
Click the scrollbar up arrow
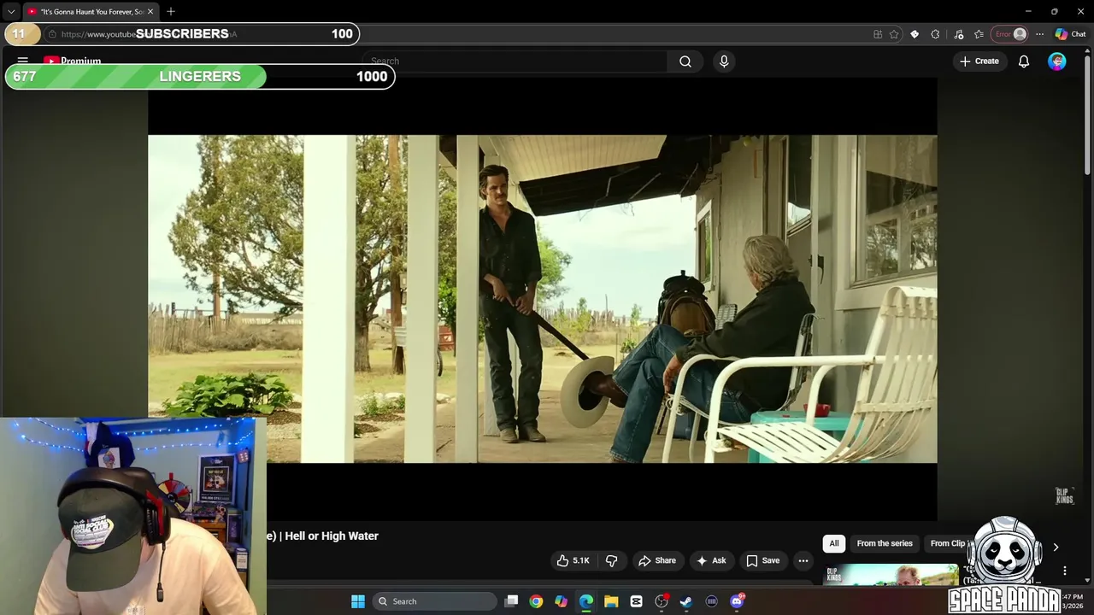[1087, 53]
